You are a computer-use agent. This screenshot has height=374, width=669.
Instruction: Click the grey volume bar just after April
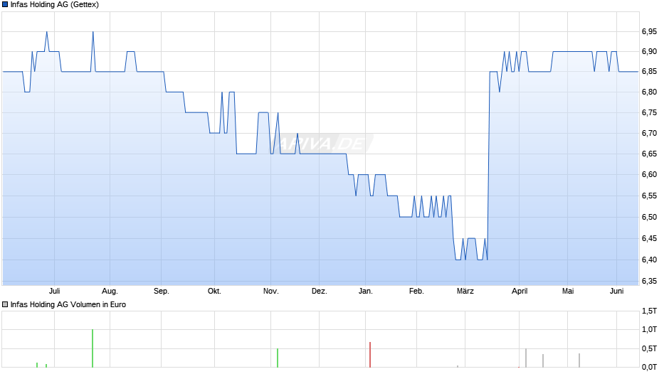point(526,358)
